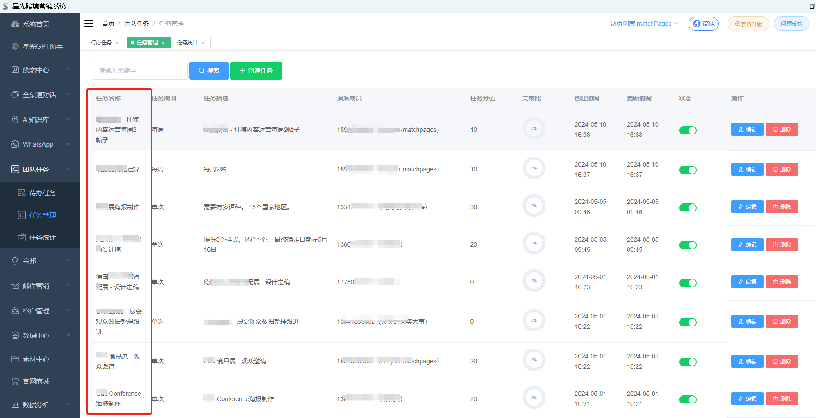Switch language with 简体 globe button

(x=704, y=24)
